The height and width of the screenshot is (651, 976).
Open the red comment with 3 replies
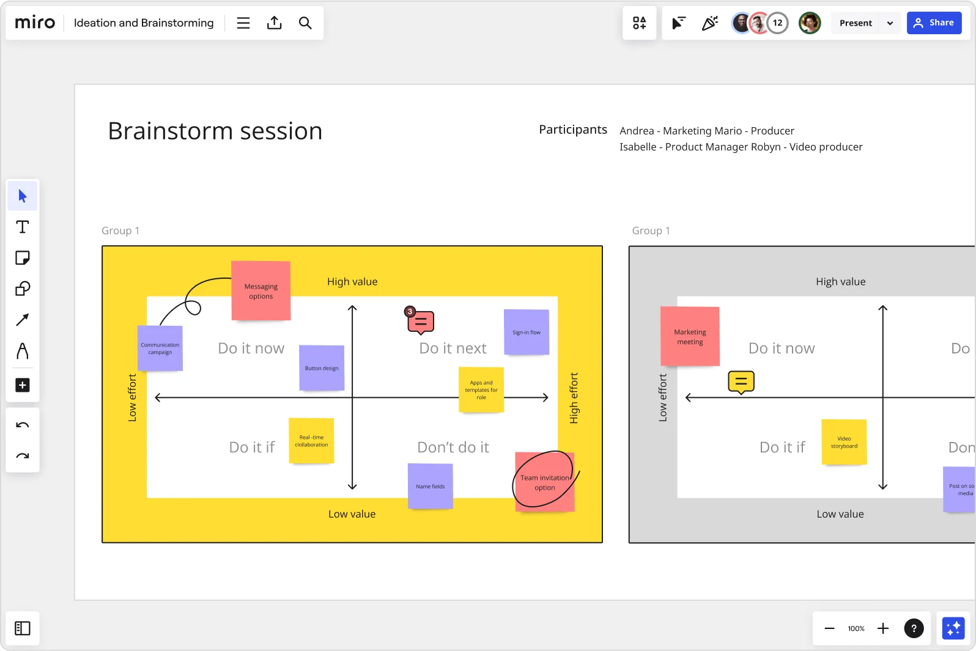421,322
